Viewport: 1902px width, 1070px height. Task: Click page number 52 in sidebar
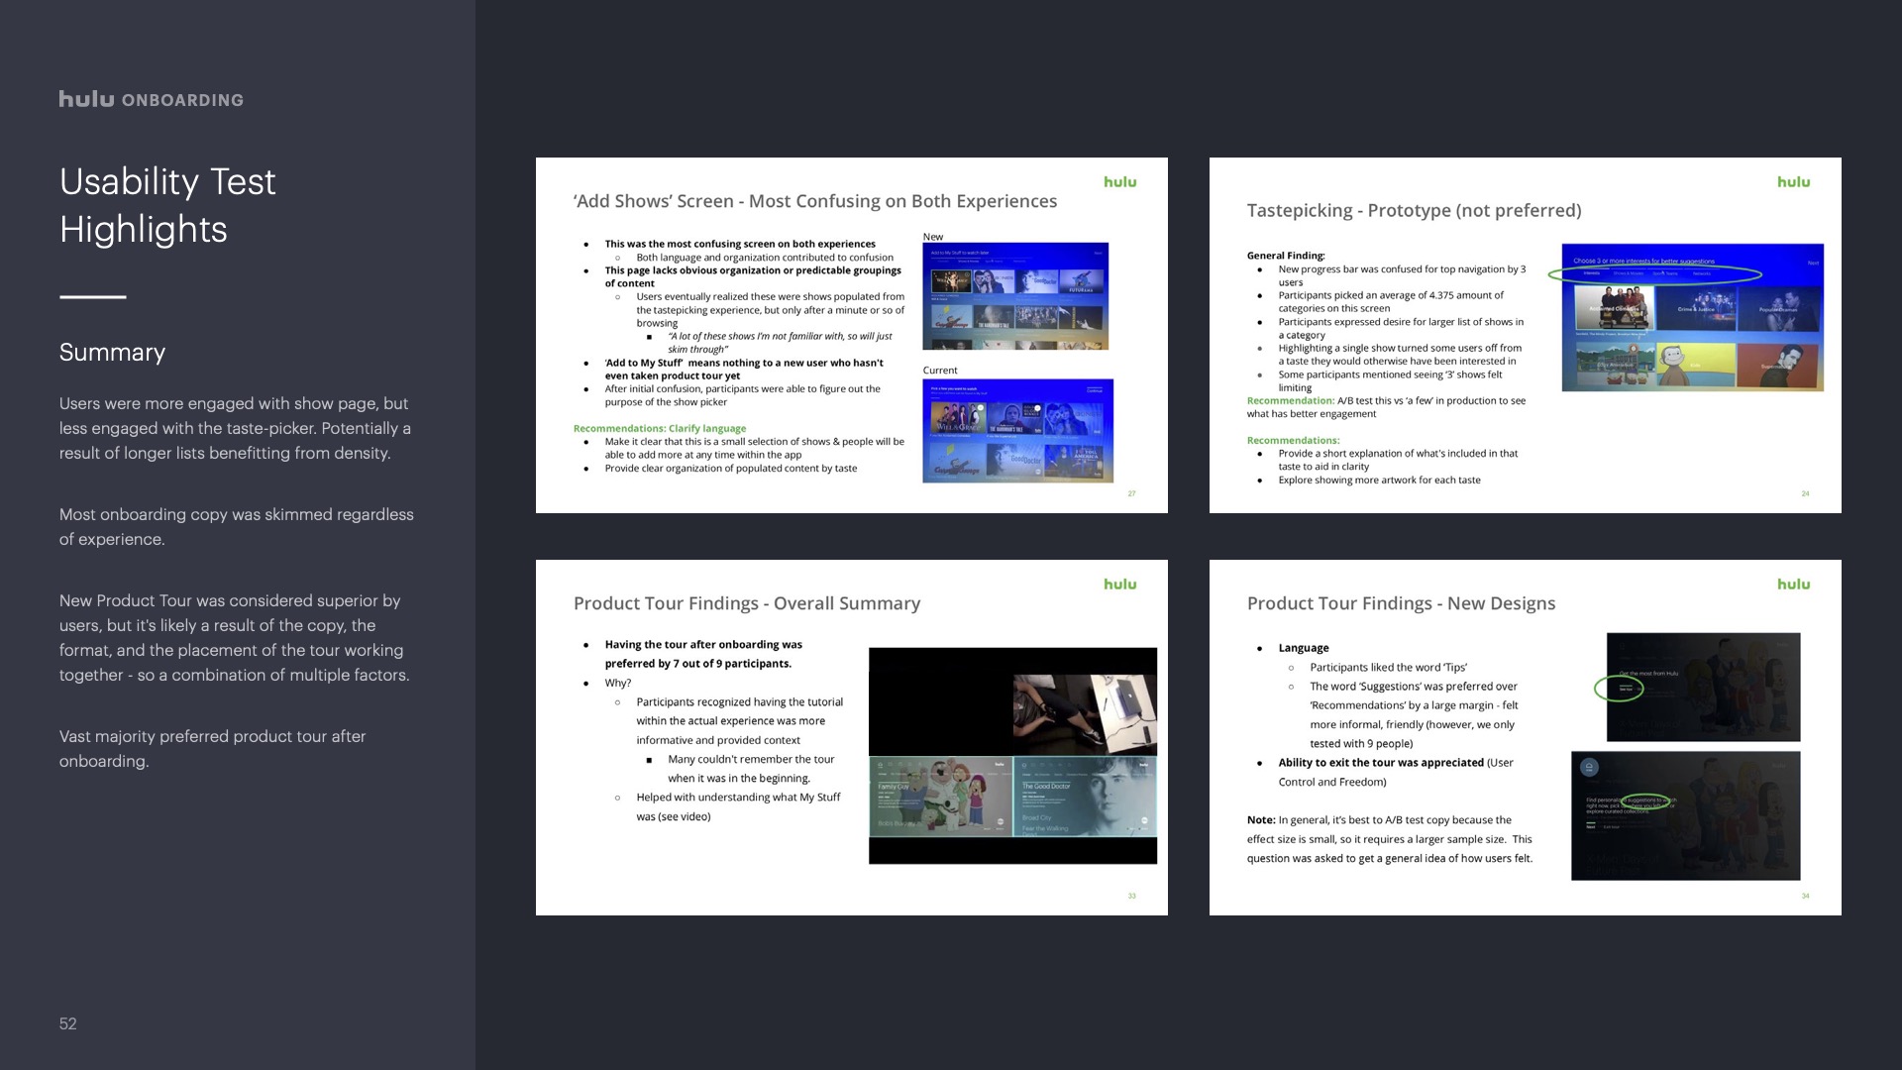67,1023
